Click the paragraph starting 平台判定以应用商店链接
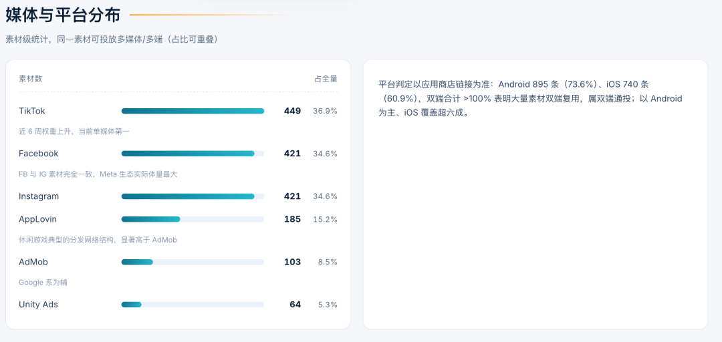This screenshot has height=342, width=722. point(530,98)
